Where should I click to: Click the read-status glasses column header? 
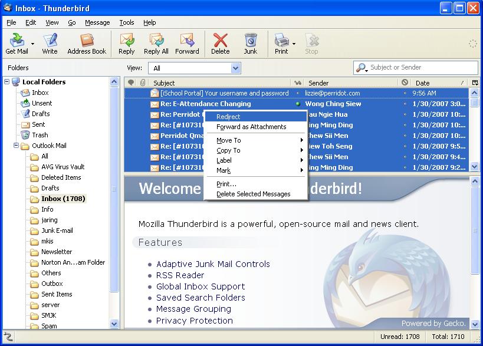pyautogui.click(x=297, y=83)
